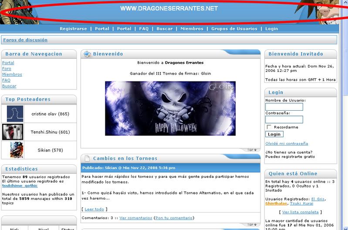This screenshot has width=348, height=230.
Task: Click the cristine olav (865) text
Action: (x=51, y=114)
